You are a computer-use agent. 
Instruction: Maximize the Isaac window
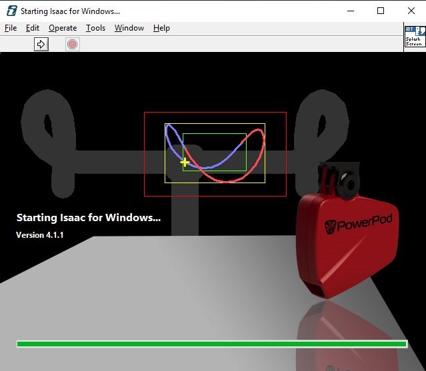(381, 11)
